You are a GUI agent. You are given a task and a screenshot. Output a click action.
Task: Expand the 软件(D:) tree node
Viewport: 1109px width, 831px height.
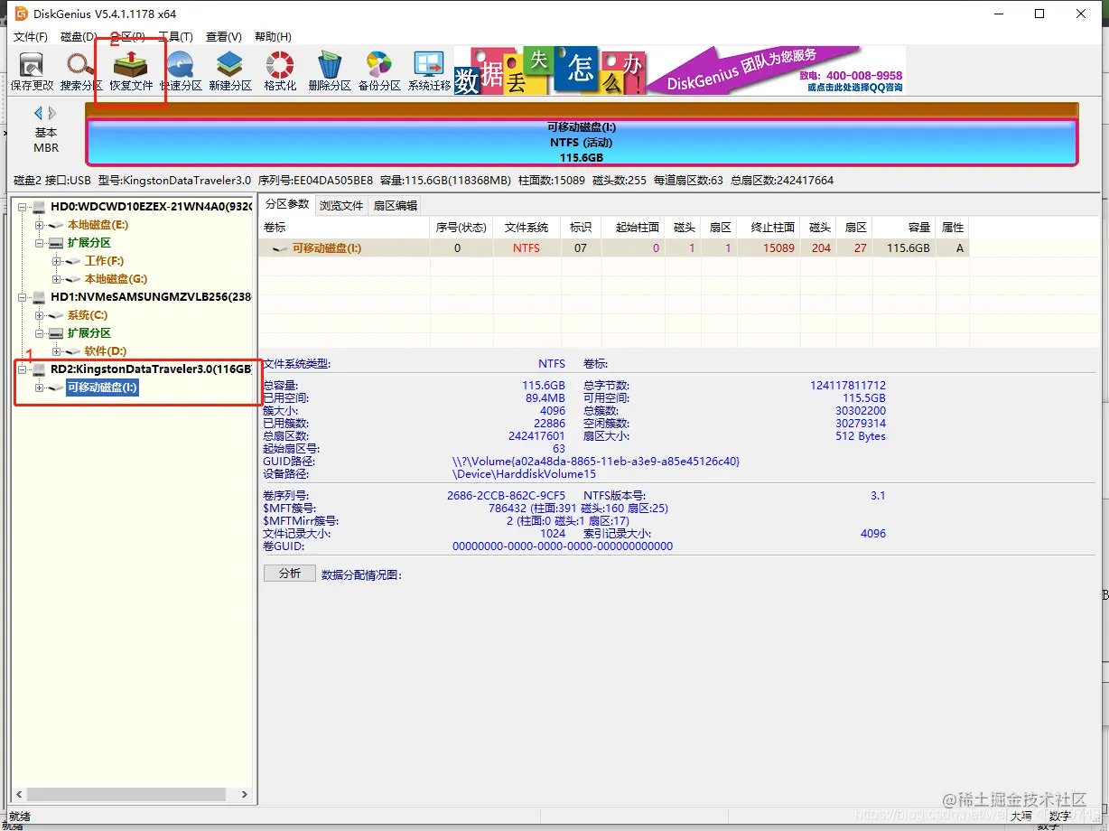click(57, 351)
